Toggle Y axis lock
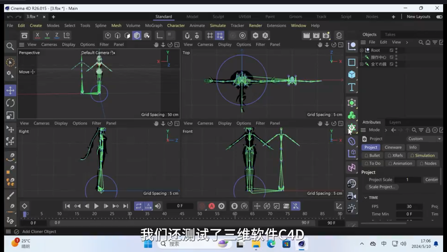 pos(47,35)
